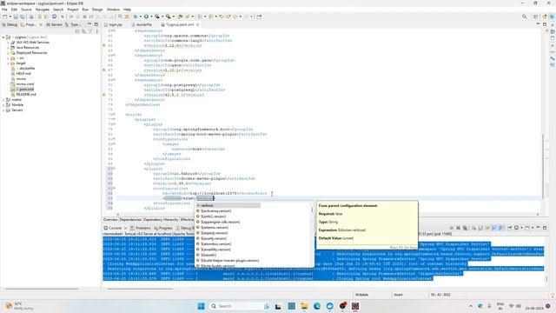556x313 pixels.
Task: Open the Overview tab of pom editor
Action: pos(110,220)
